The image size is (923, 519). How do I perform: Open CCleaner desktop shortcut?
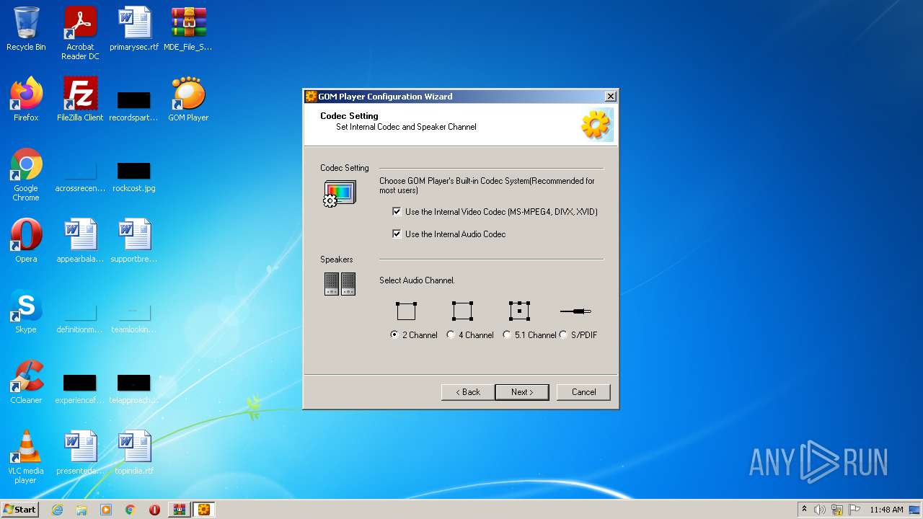26,382
